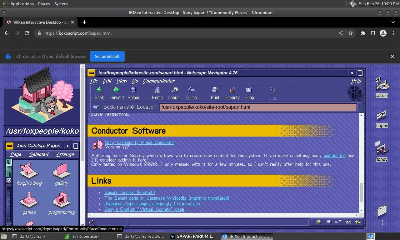Click the Netscape page vertical scrollbar thumb
400x240 pixels.
361,192
